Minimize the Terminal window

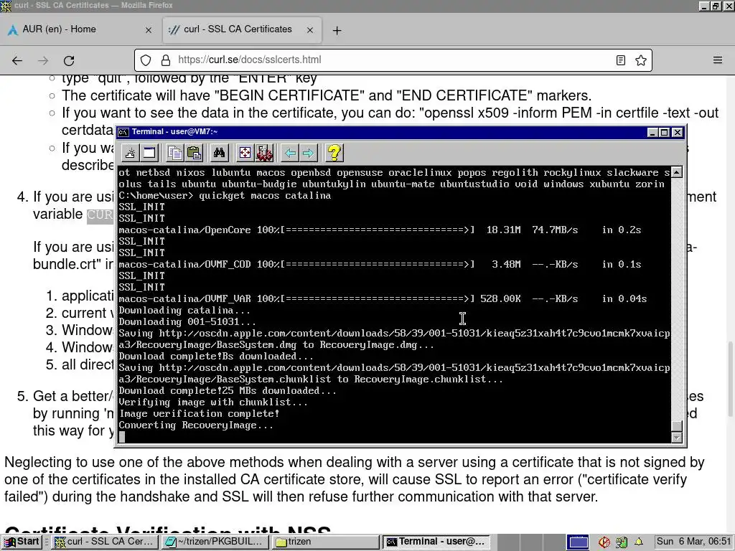pyautogui.click(x=652, y=133)
